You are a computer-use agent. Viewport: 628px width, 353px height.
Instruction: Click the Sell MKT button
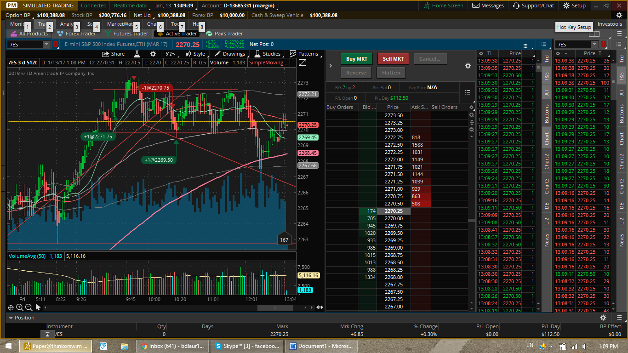[x=393, y=59]
